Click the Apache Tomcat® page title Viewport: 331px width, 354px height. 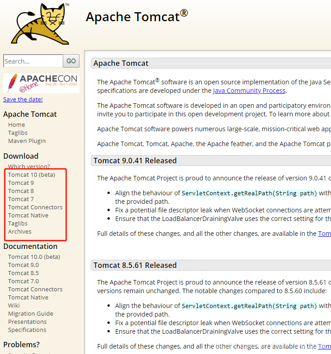click(137, 16)
